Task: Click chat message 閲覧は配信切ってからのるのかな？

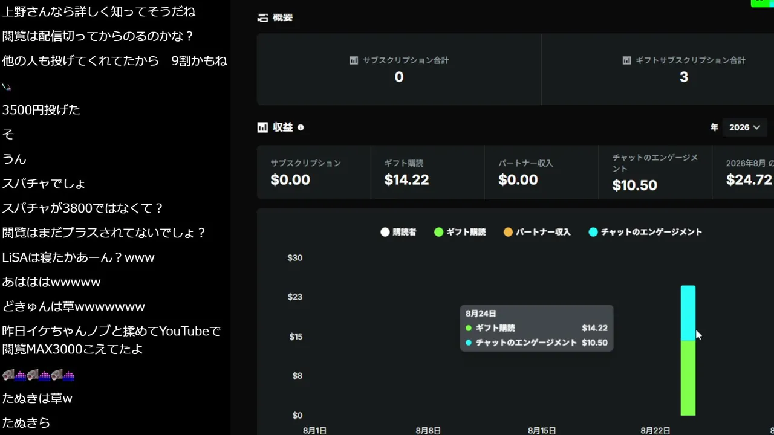Action: 98,36
